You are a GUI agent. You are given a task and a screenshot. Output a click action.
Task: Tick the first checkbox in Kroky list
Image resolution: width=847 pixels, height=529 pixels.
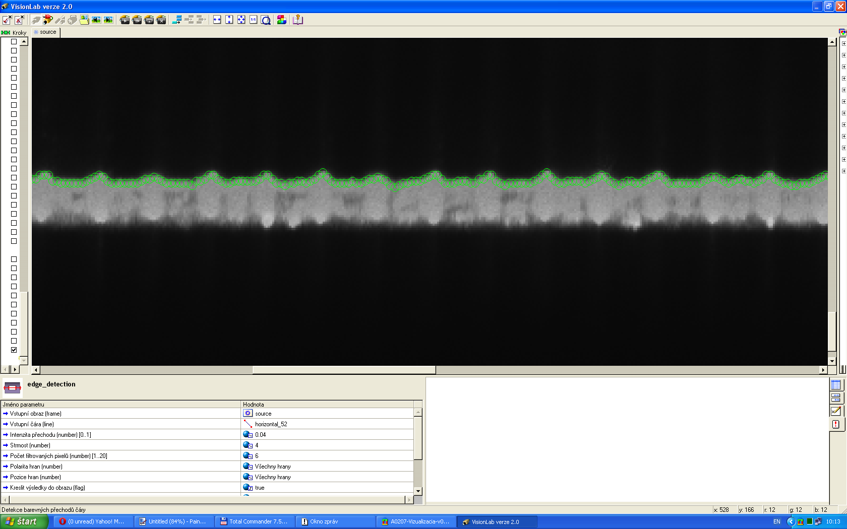(14, 42)
